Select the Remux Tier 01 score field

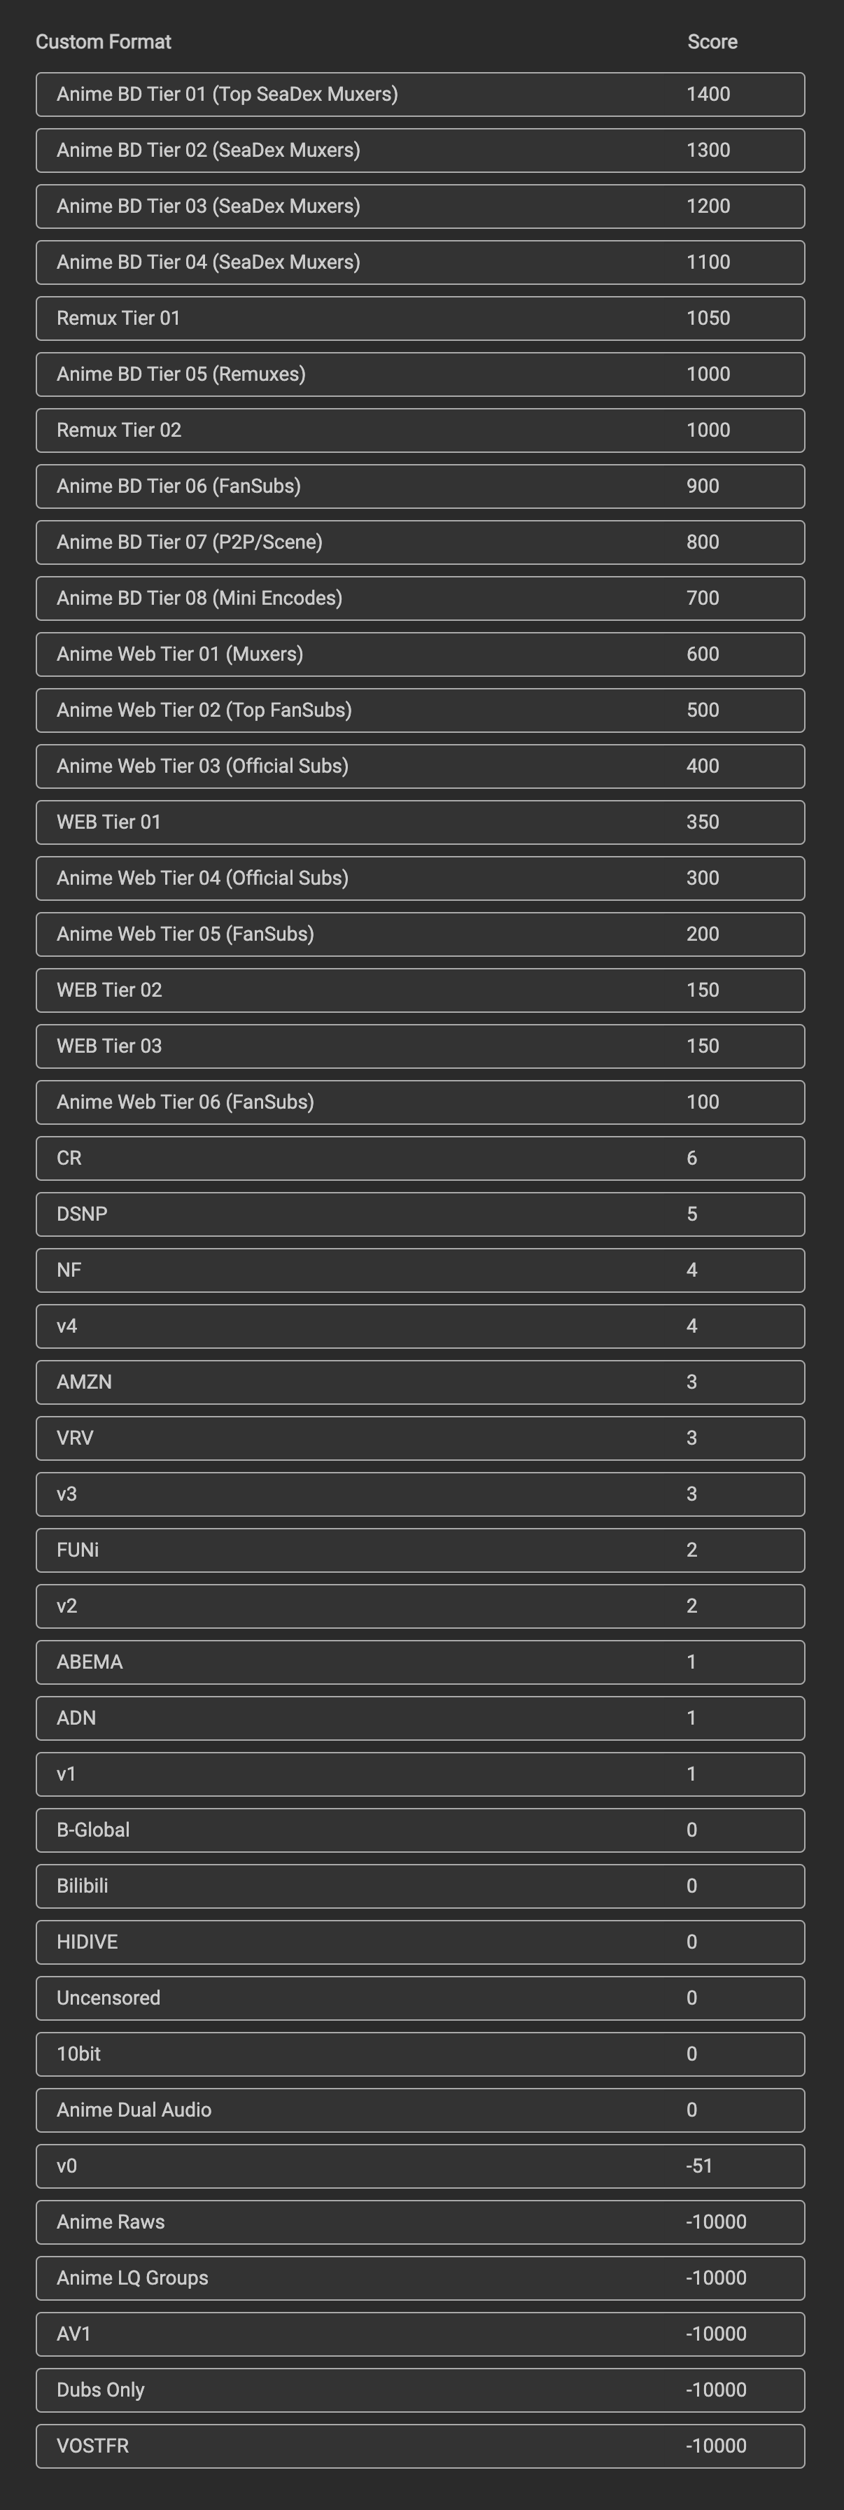pyautogui.click(x=708, y=318)
